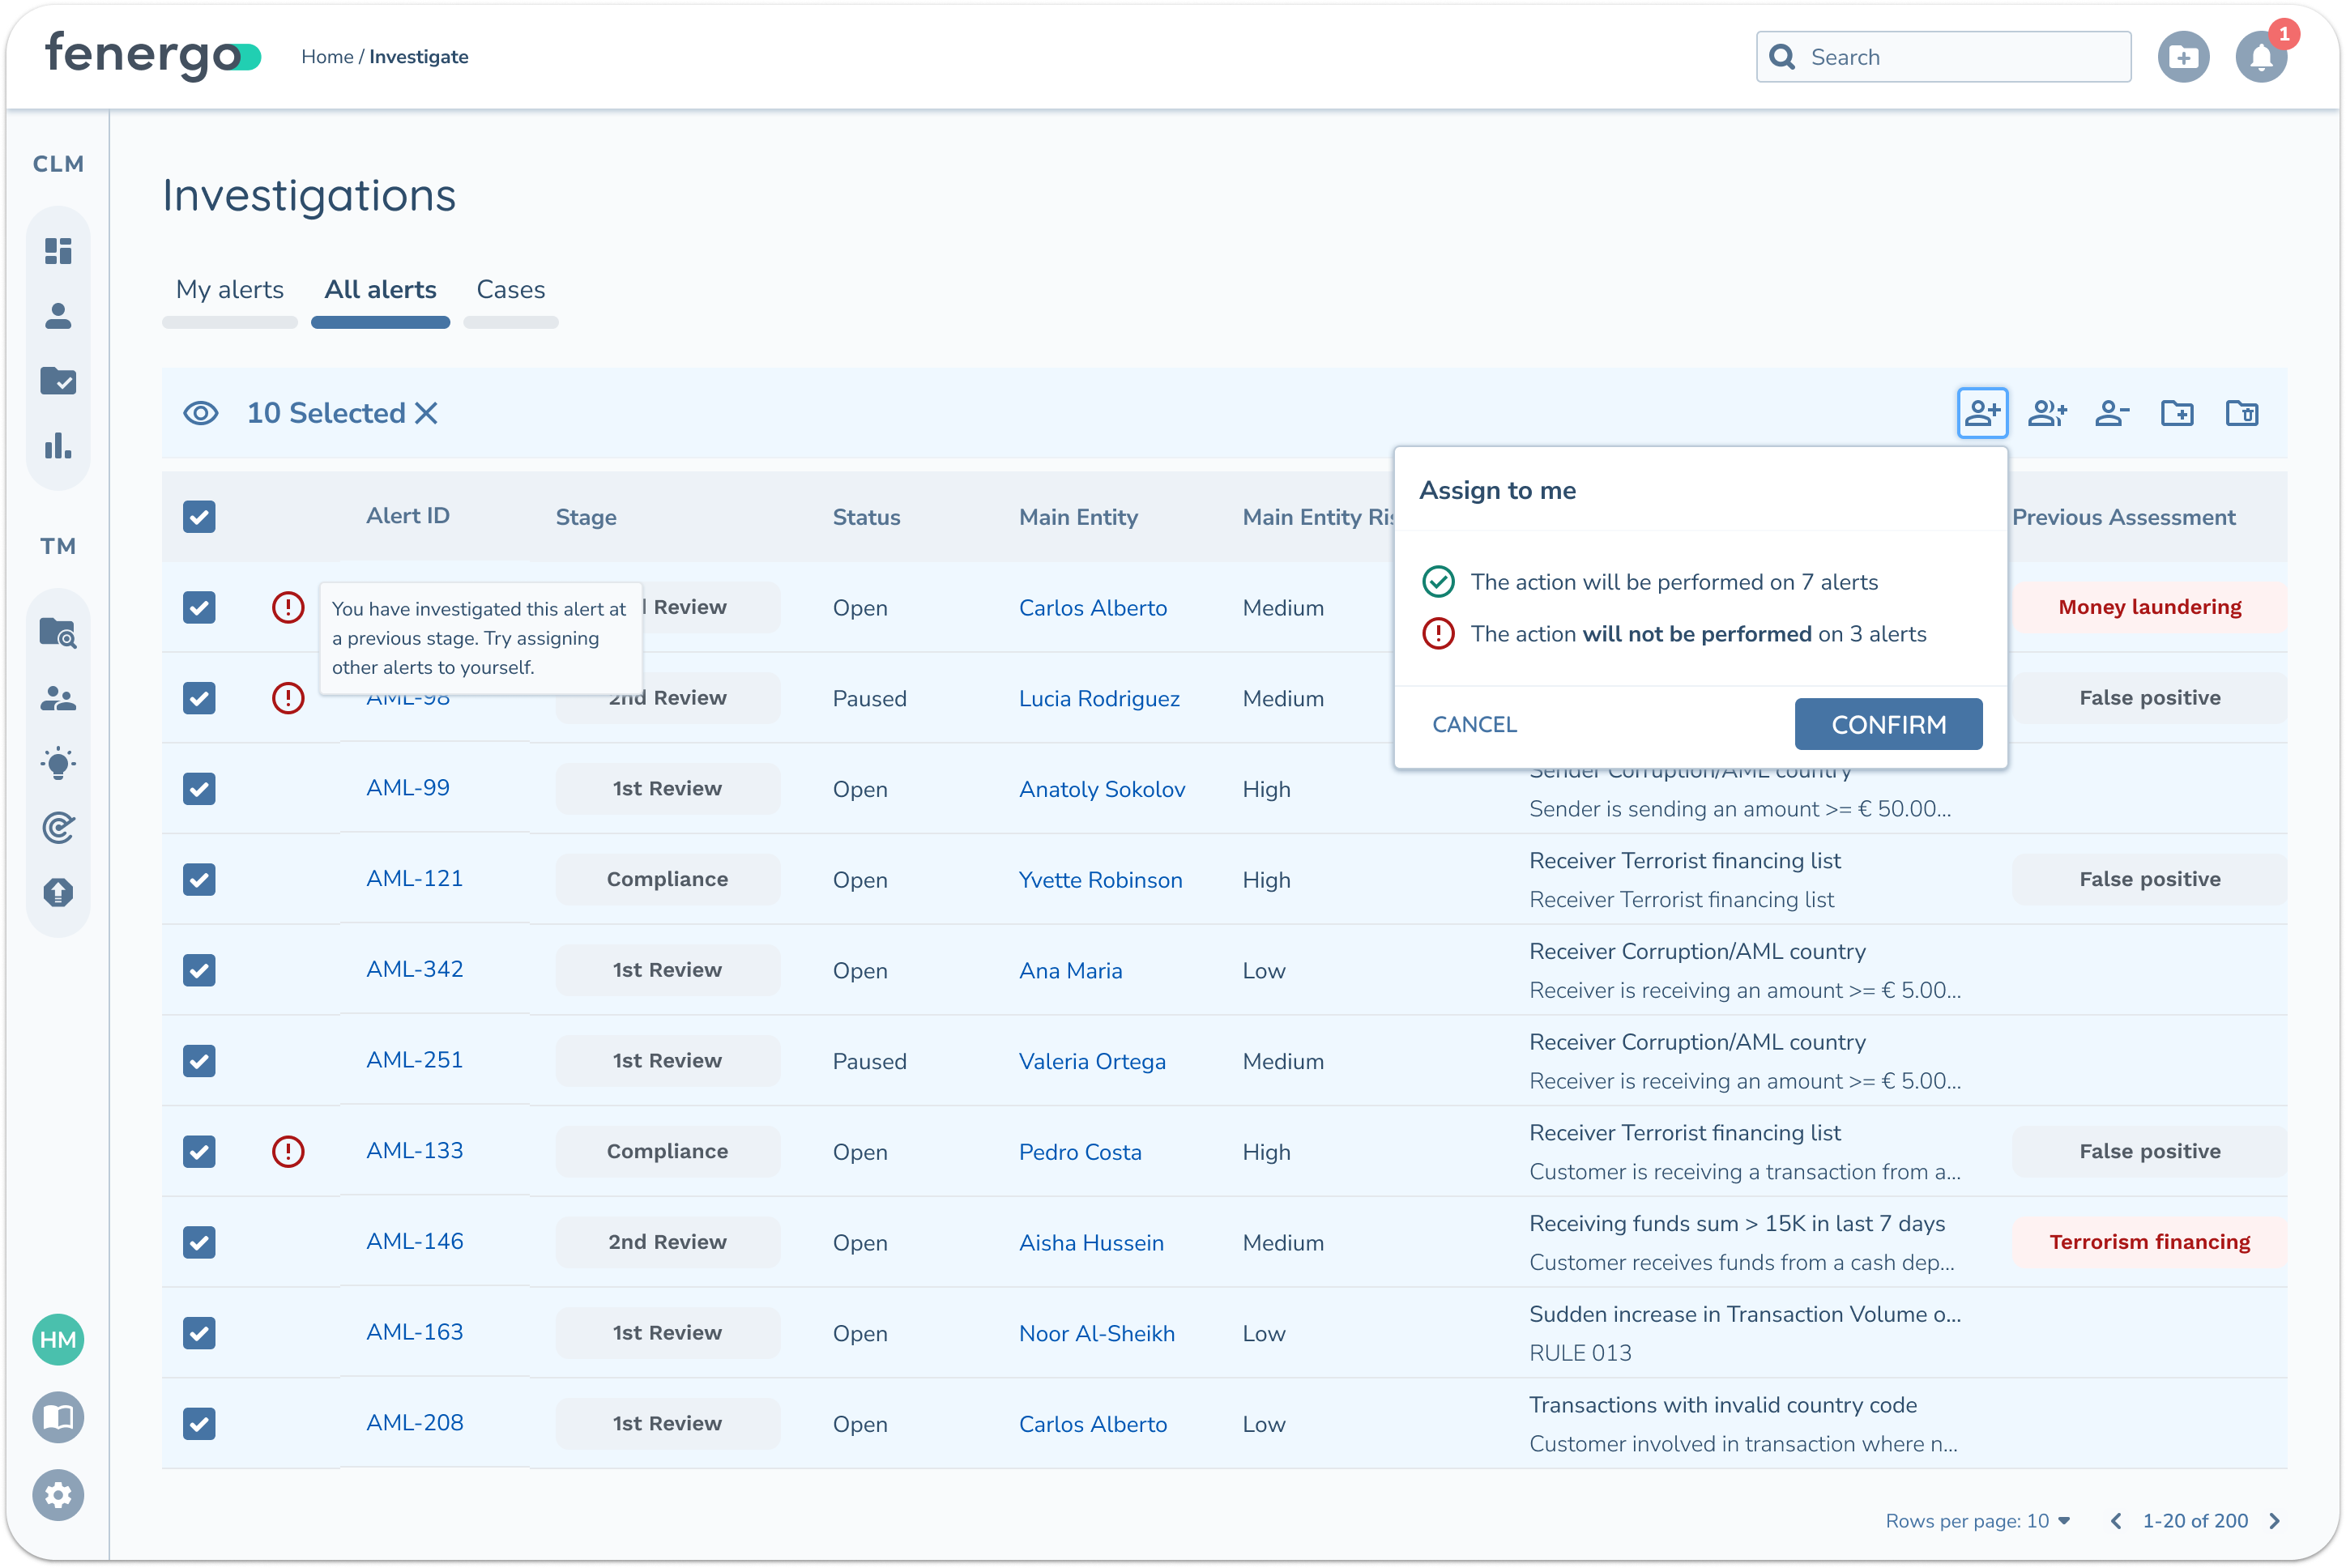The image size is (2346, 1568).
Task: Open the lightbulb insights sidebar icon
Action: click(58, 763)
